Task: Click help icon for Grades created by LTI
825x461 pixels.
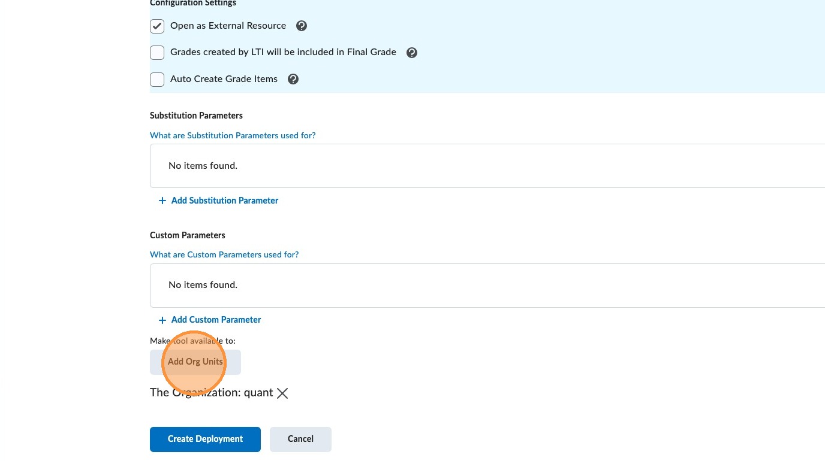Action: pos(412,53)
